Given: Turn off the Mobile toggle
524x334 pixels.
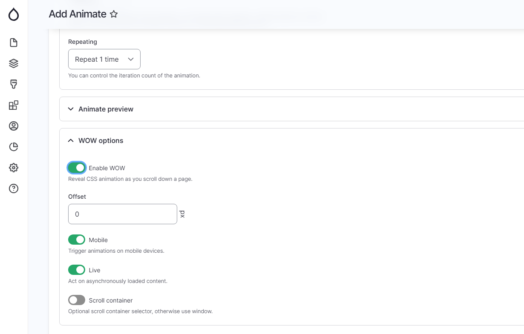Looking at the screenshot, I should [x=77, y=240].
